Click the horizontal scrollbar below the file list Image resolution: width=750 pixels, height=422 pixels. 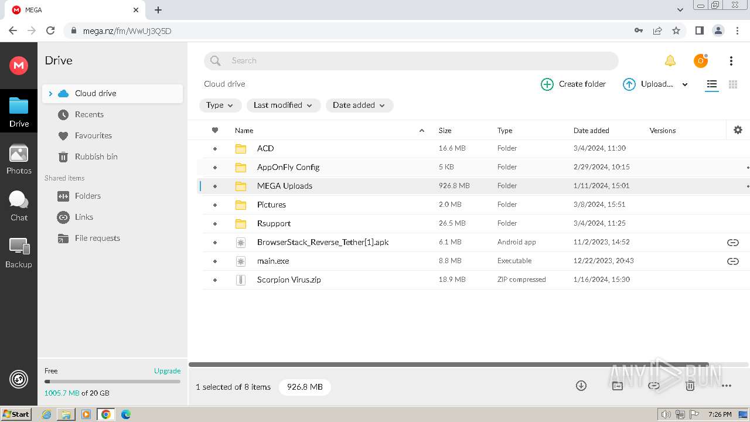(x=449, y=365)
